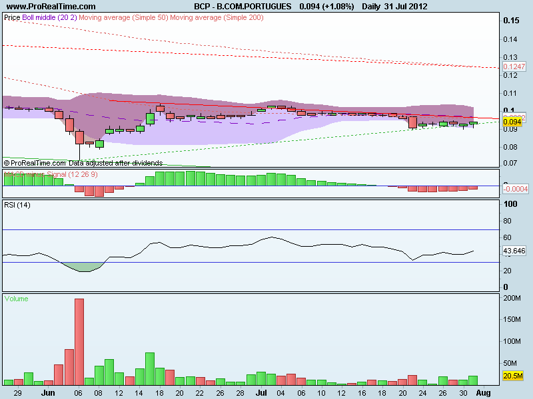Click the 0.08 price axis label

510,147
